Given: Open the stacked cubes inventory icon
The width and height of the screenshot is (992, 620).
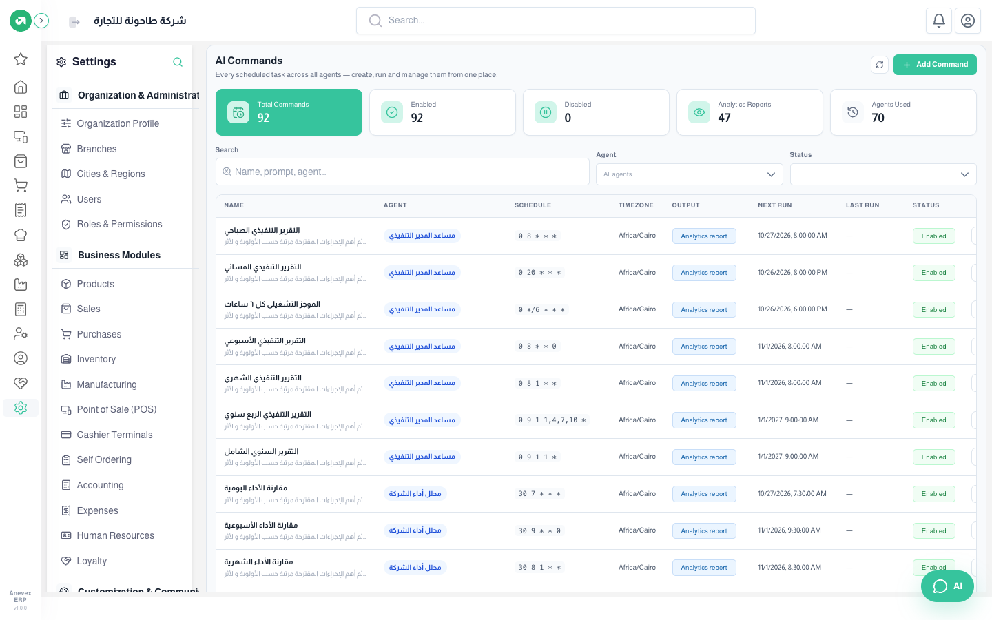Looking at the screenshot, I should pyautogui.click(x=21, y=260).
